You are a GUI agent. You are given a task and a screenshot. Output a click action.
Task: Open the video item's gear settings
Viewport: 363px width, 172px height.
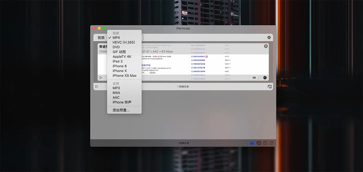pos(265,78)
